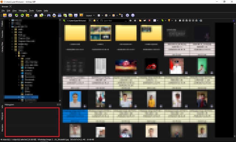
Task: Click the rotate left toolbar icon
Action: coord(17,15)
